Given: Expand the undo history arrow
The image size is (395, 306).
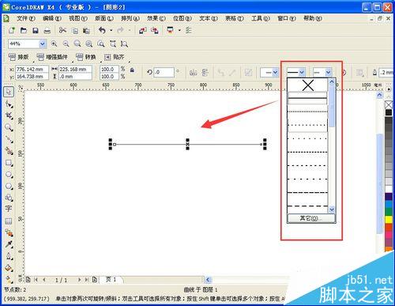Looking at the screenshot, I should pyautogui.click(x=111, y=30).
